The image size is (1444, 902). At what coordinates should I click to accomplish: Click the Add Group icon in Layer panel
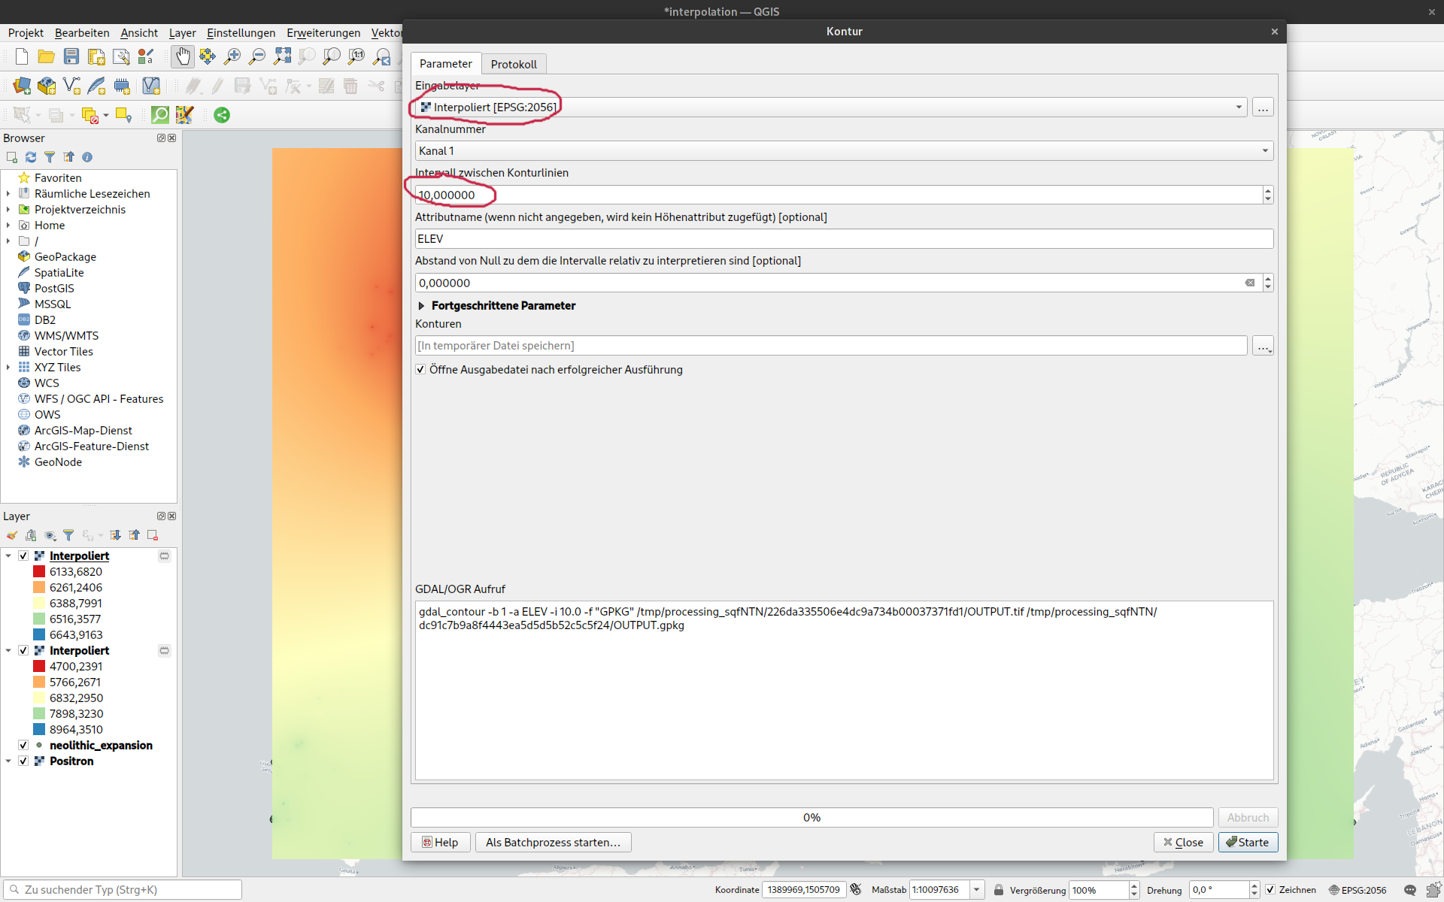tap(31, 535)
